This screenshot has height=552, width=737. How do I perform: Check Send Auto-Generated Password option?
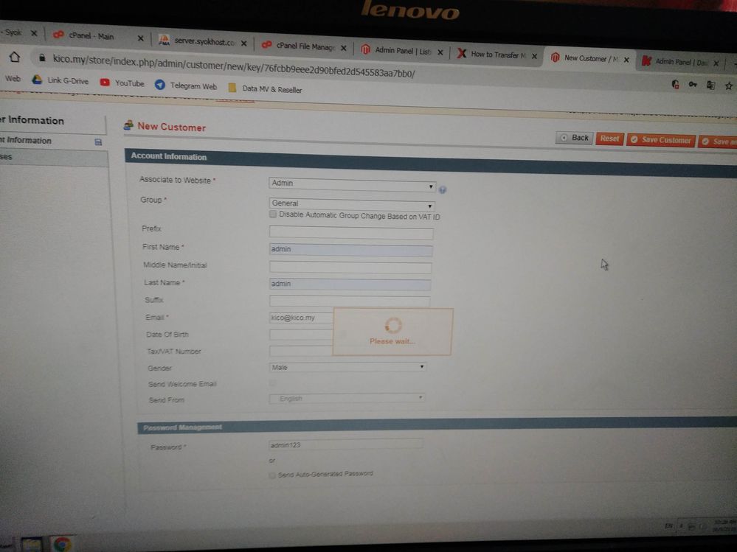273,475
